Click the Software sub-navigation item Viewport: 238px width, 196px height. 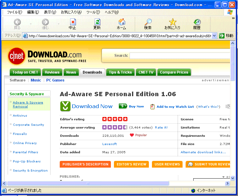(x=17, y=80)
